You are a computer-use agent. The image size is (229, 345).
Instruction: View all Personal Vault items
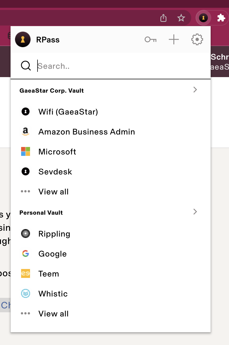coord(53,314)
